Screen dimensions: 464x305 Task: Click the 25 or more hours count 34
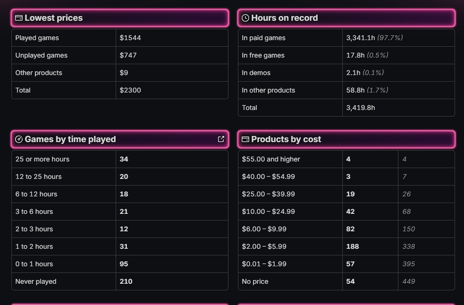coord(124,159)
